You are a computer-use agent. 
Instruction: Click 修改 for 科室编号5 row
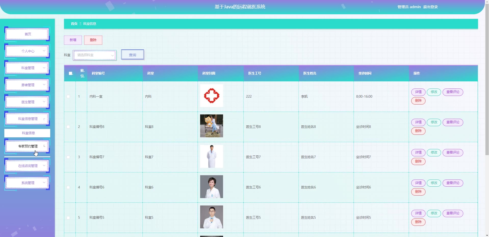pos(434,213)
